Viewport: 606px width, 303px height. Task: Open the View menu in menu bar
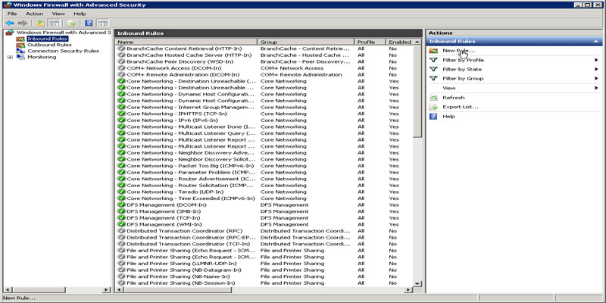58,14
